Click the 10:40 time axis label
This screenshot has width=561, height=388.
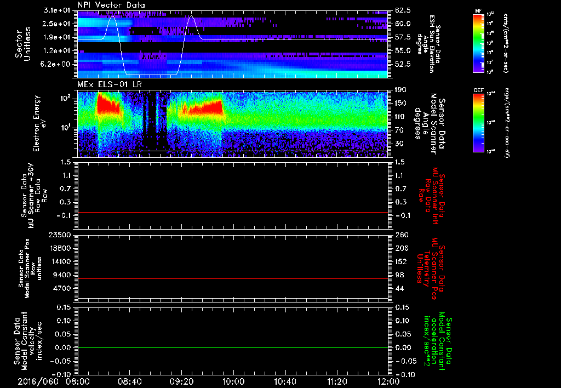point(284,381)
